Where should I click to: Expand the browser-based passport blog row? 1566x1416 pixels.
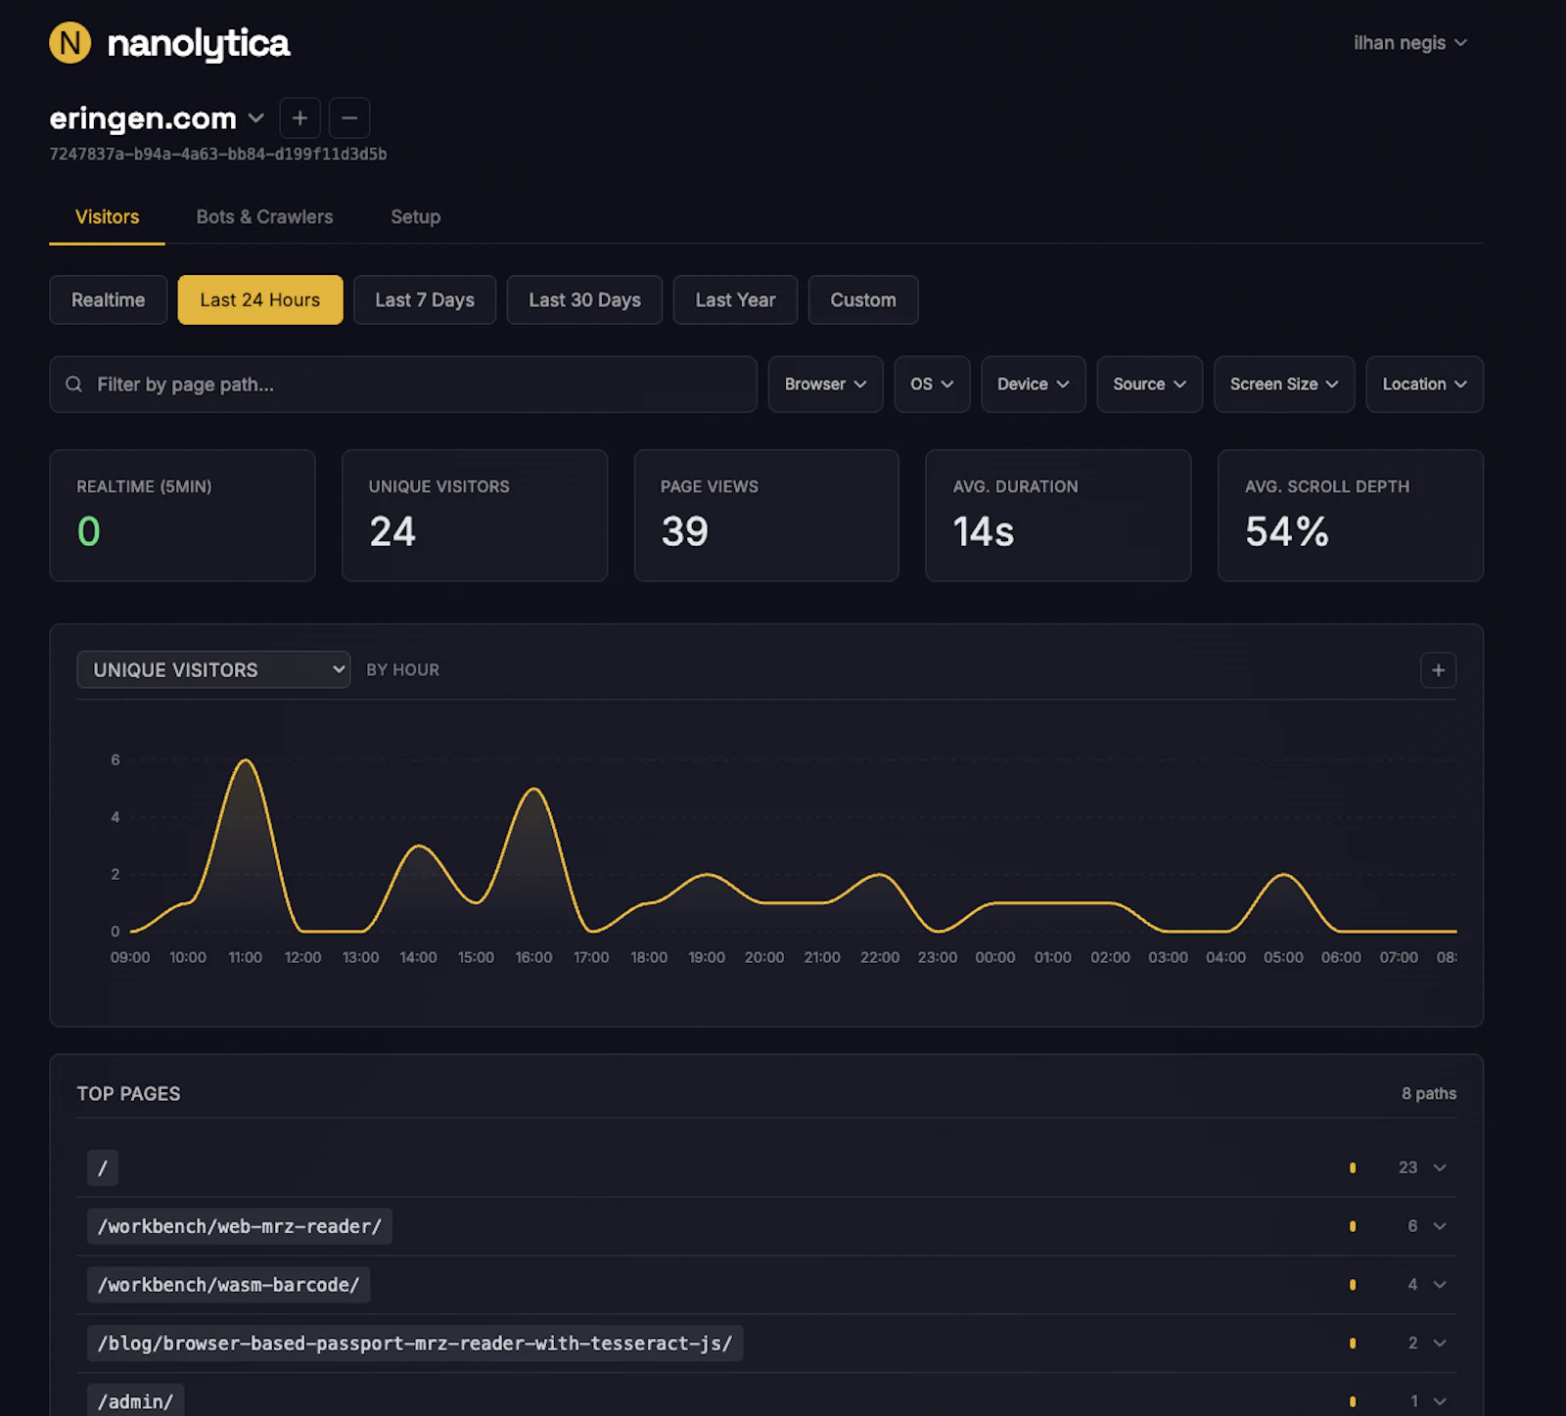pos(1438,1343)
